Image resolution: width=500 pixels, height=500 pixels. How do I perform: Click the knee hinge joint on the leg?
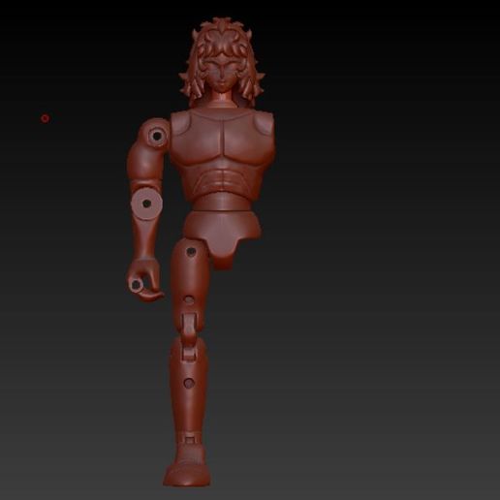point(189,336)
